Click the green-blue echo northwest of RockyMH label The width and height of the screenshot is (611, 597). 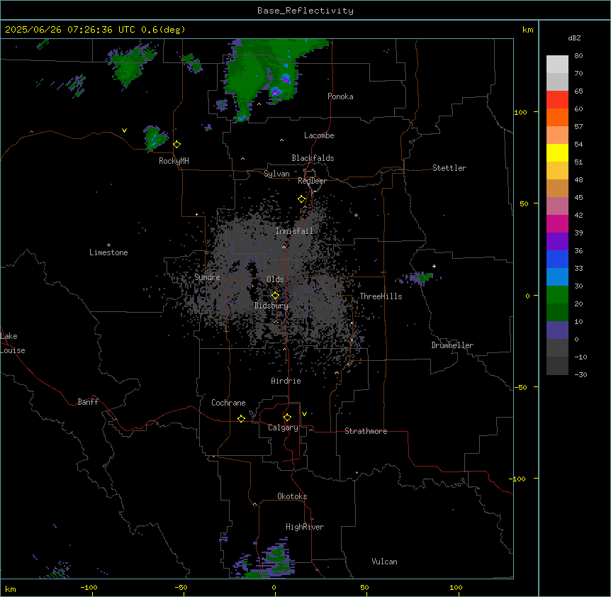tap(155, 138)
